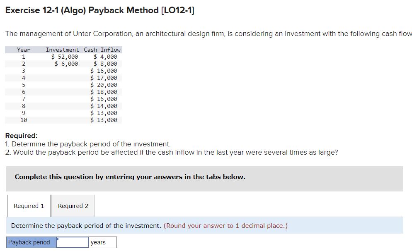Click the Payback period label
This screenshot has height=251, width=412.
tap(29, 242)
